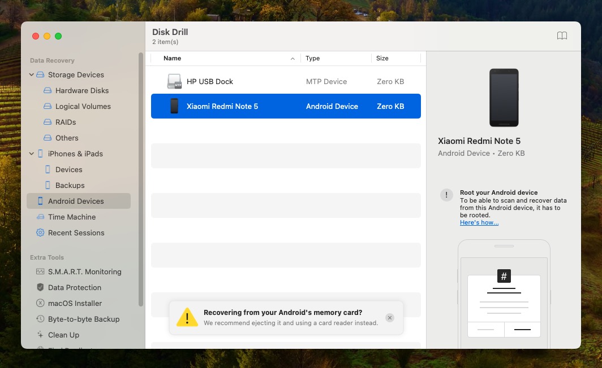Image resolution: width=602 pixels, height=368 pixels.
Task: Open Hardware Disks in sidebar
Action: point(81,90)
